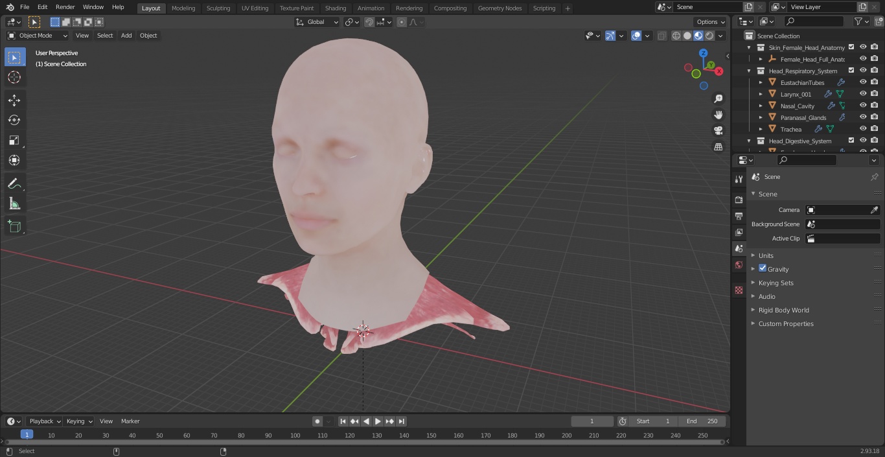Open Global transform orientation dropdown

click(317, 22)
